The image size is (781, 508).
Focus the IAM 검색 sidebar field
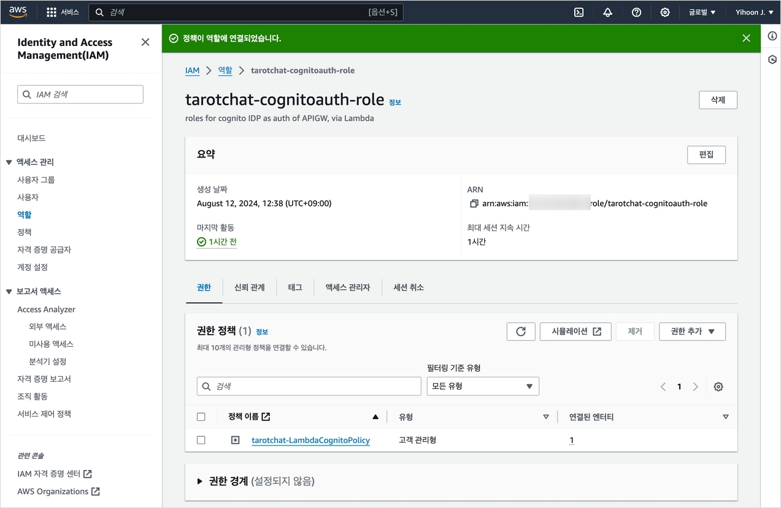[80, 94]
